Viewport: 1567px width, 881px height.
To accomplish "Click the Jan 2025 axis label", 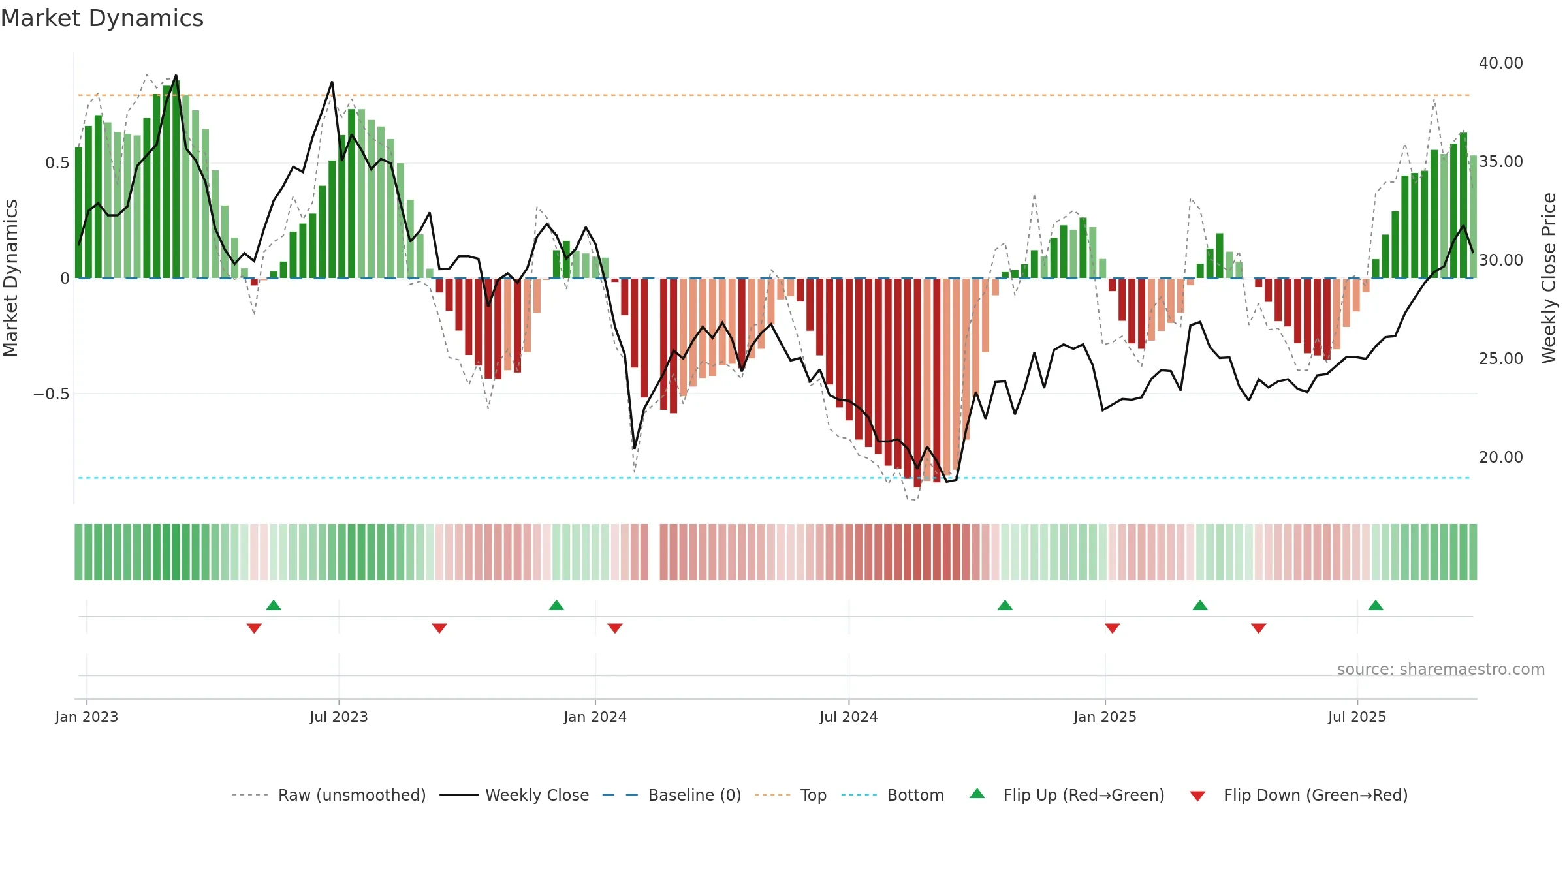I will [1105, 717].
